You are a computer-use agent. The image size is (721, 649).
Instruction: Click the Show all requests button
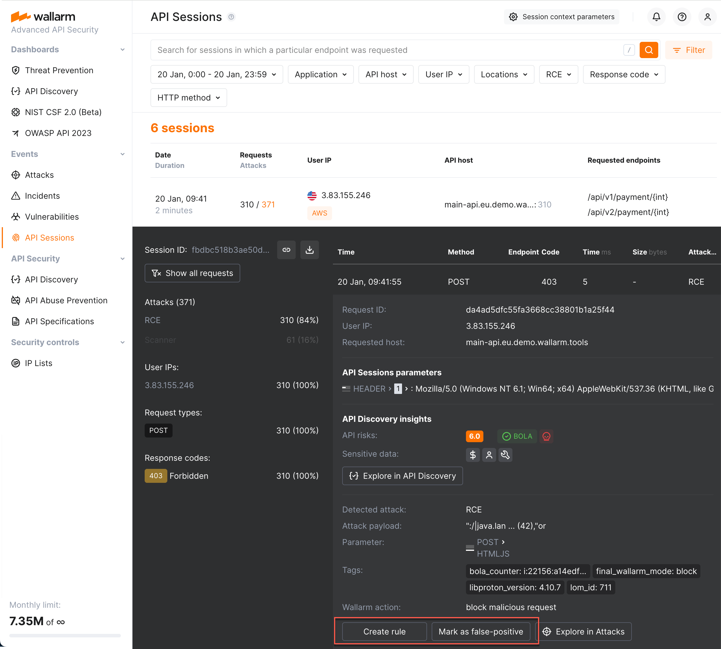click(192, 273)
